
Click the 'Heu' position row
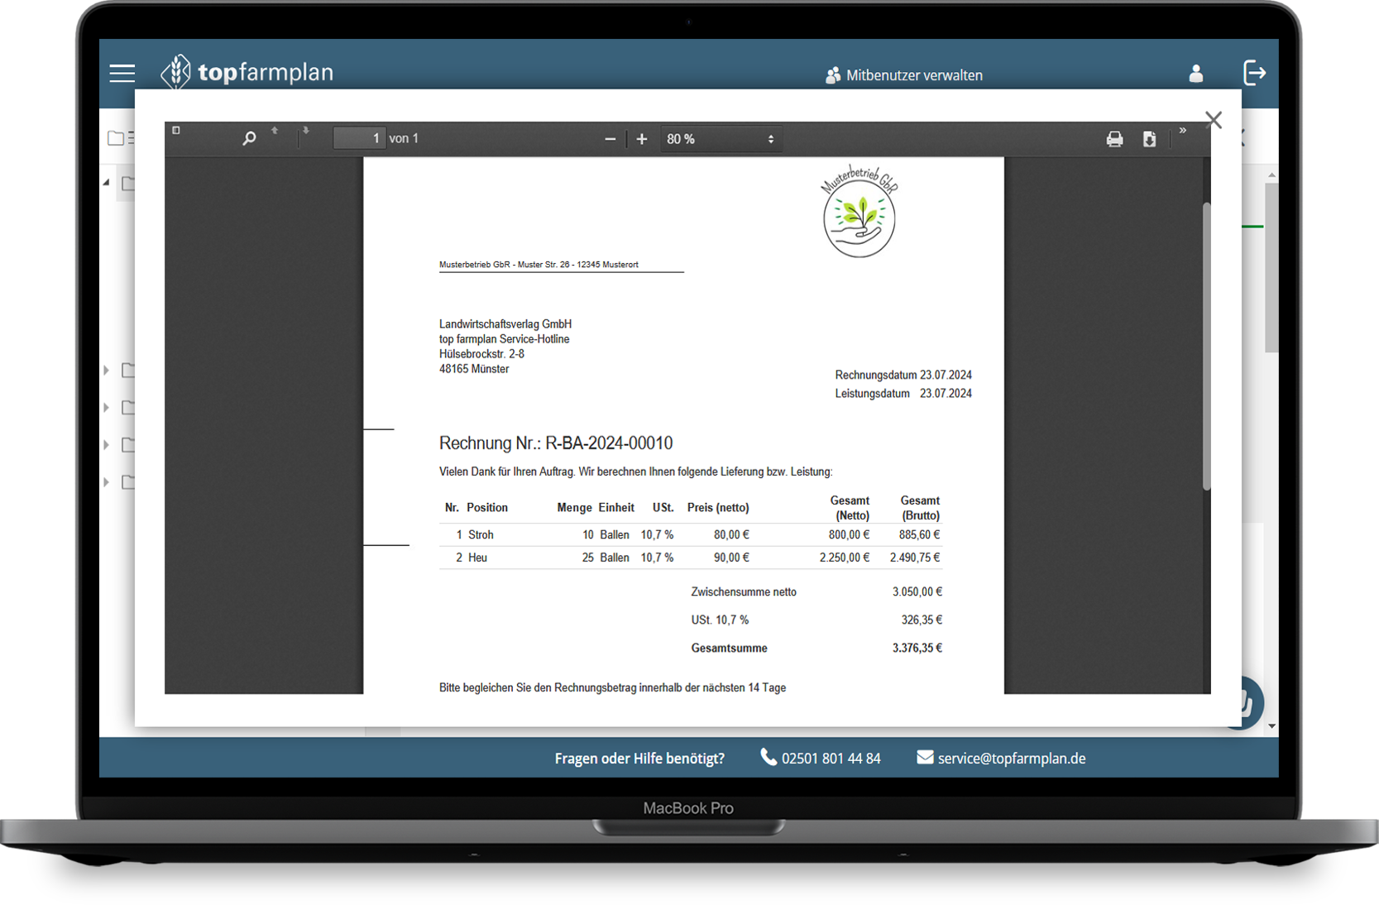(x=691, y=558)
